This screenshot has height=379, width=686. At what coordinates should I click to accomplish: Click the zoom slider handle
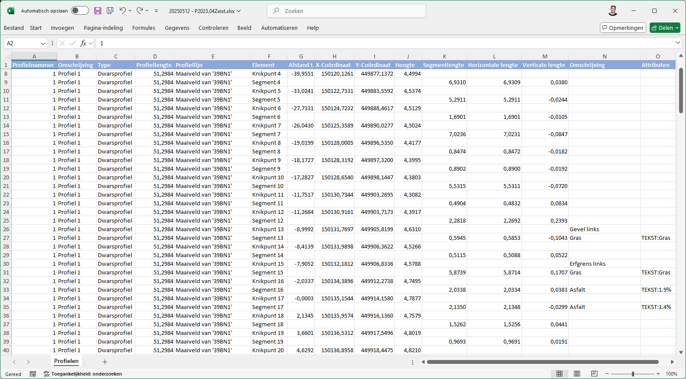pos(633,374)
